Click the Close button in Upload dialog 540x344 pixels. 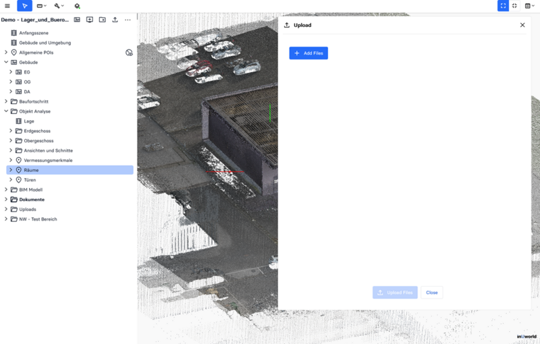point(431,293)
